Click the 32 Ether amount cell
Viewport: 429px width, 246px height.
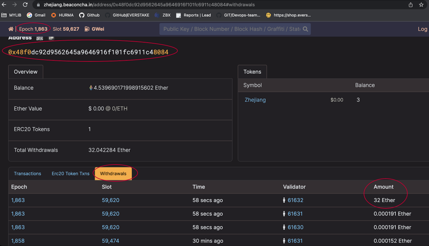[384, 200]
